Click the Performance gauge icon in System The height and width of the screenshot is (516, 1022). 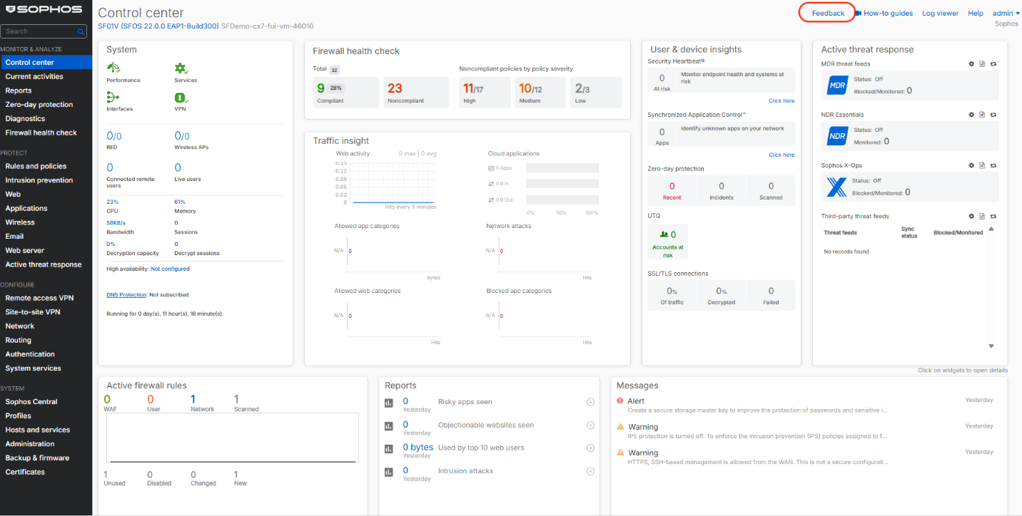[x=113, y=68]
